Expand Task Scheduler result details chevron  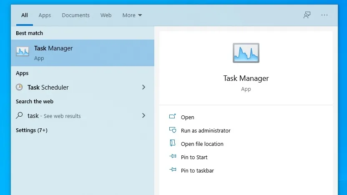pyautogui.click(x=143, y=87)
